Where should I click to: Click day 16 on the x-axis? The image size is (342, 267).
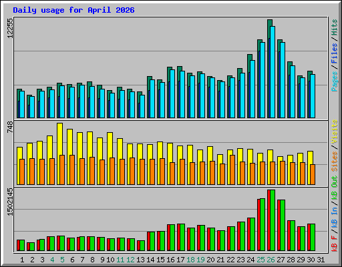point(170,260)
